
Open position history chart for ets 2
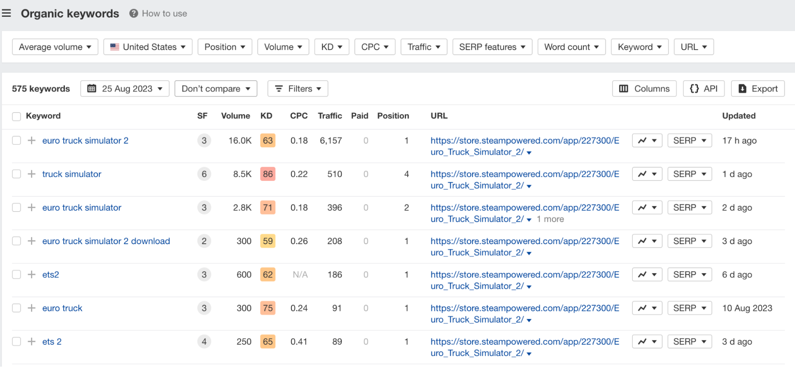point(647,342)
